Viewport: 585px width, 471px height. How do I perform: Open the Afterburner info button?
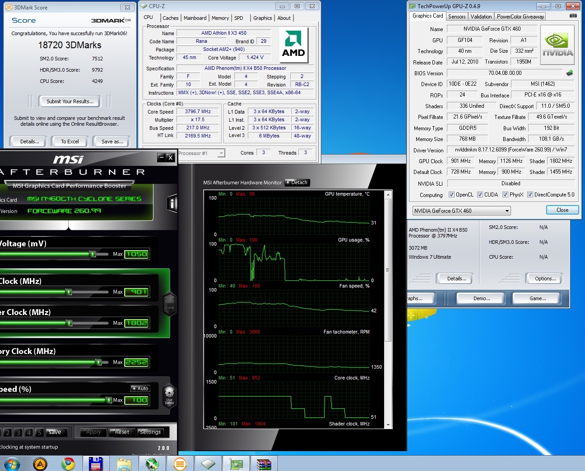pyautogui.click(x=172, y=204)
